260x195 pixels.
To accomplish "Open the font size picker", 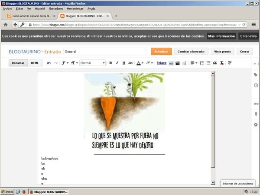I will (x=74, y=63).
